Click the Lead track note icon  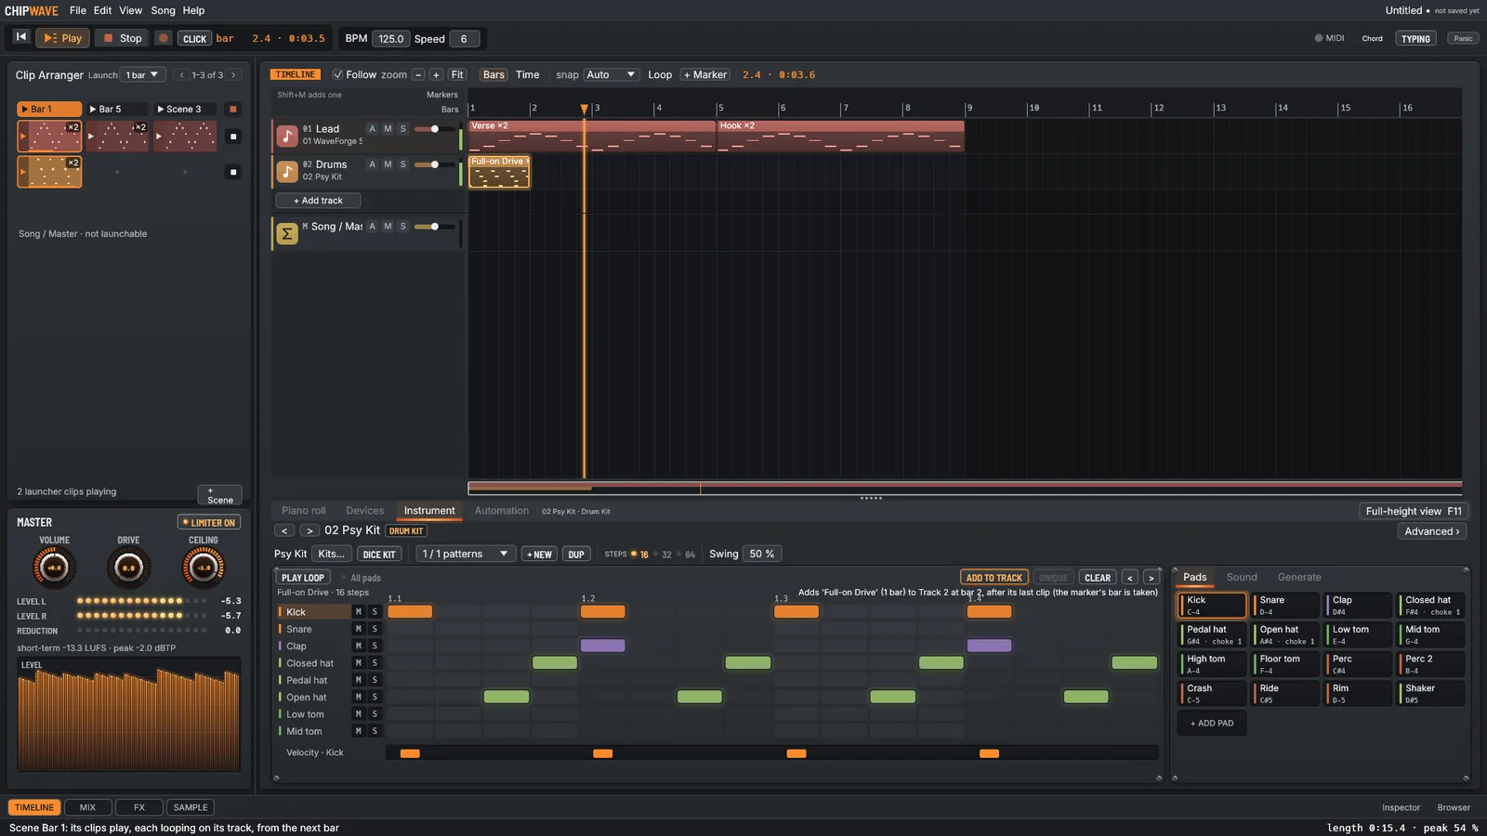pos(287,136)
